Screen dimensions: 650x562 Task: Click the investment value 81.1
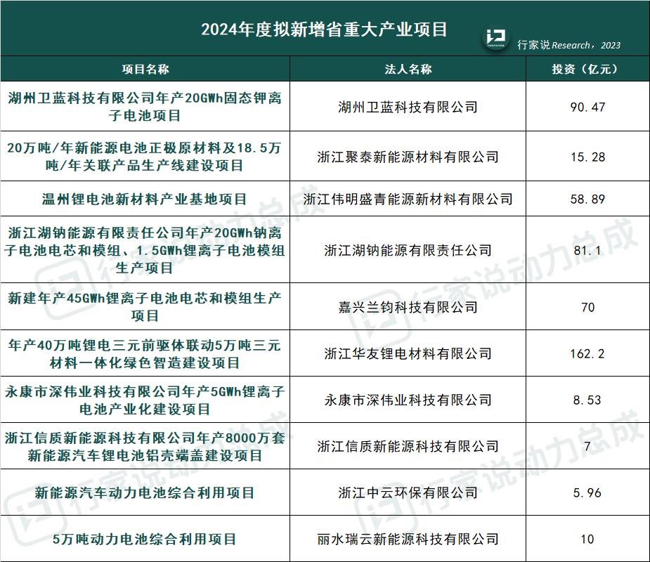(x=587, y=250)
